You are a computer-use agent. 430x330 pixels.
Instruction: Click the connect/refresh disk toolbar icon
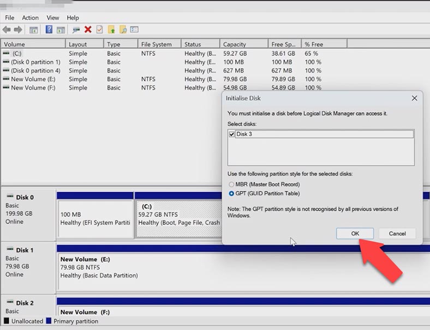coord(76,29)
